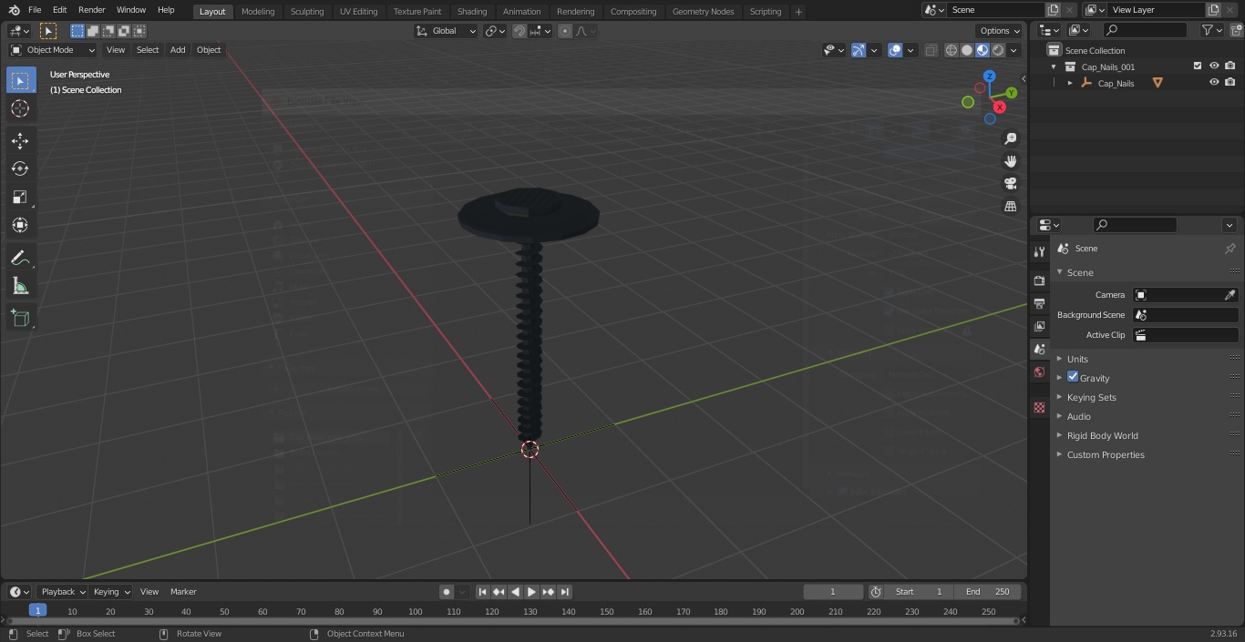Choose the Measure tool
This screenshot has width=1245, height=642.
21,286
